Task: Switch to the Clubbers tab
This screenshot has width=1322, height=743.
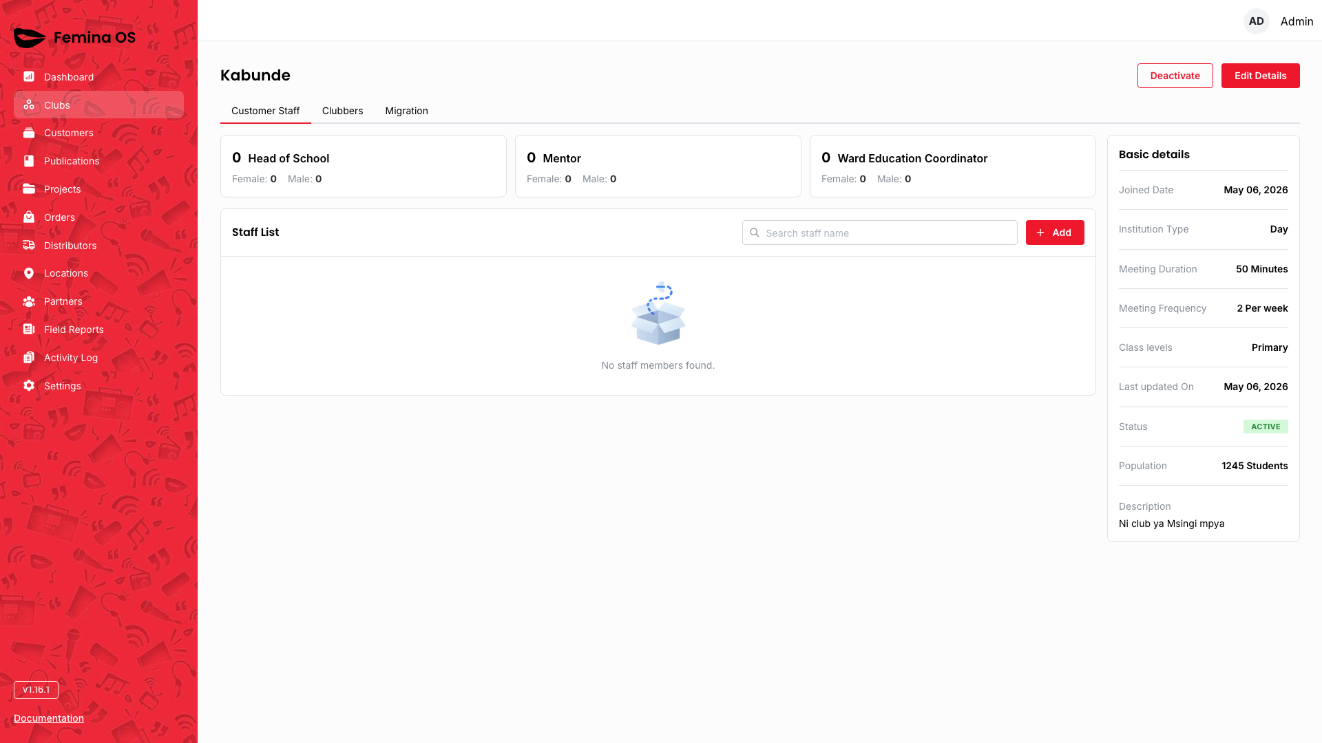Action: pyautogui.click(x=342, y=111)
